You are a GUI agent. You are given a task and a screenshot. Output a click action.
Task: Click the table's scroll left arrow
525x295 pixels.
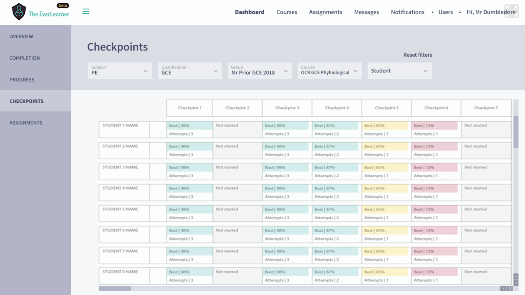coord(503,288)
